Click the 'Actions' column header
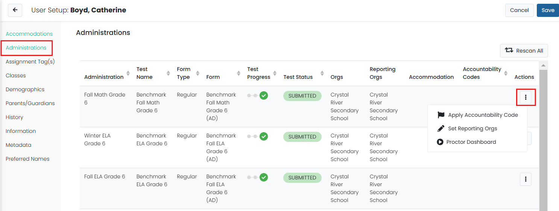Screen dimensions: 559x211 [x=524, y=77]
